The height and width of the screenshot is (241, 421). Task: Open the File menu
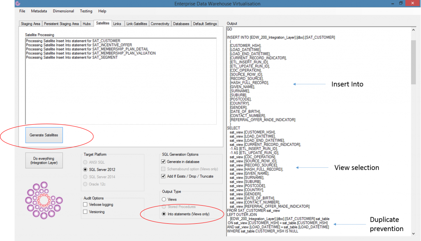point(23,11)
